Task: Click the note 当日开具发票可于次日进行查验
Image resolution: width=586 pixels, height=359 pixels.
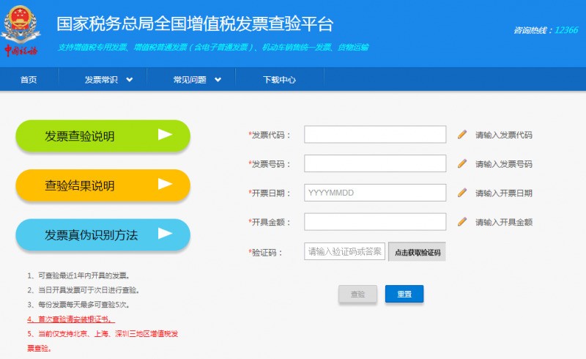Action: [x=84, y=290]
